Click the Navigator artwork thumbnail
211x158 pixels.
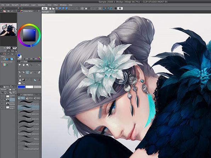(x=8, y=29)
